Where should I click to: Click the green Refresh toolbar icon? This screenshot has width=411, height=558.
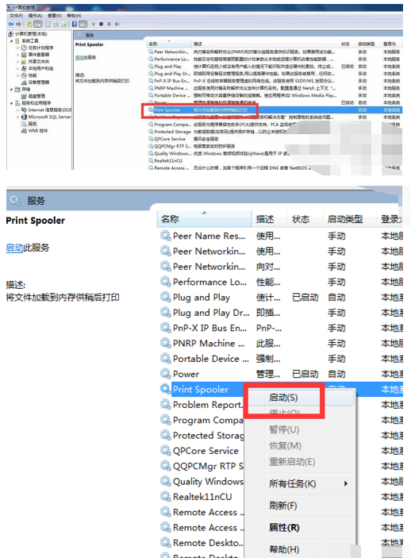point(56,24)
